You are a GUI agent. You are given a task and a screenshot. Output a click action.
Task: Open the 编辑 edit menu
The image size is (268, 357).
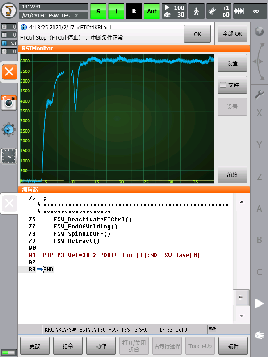233,346
